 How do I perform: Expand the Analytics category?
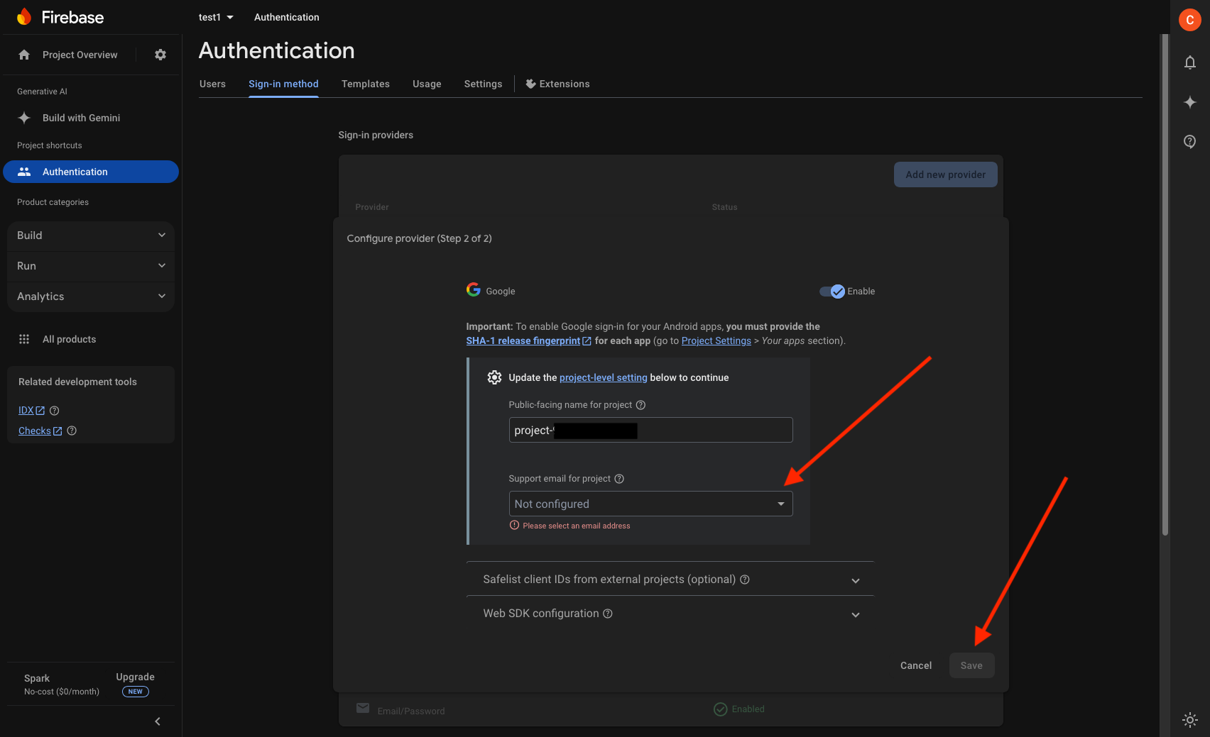point(91,297)
